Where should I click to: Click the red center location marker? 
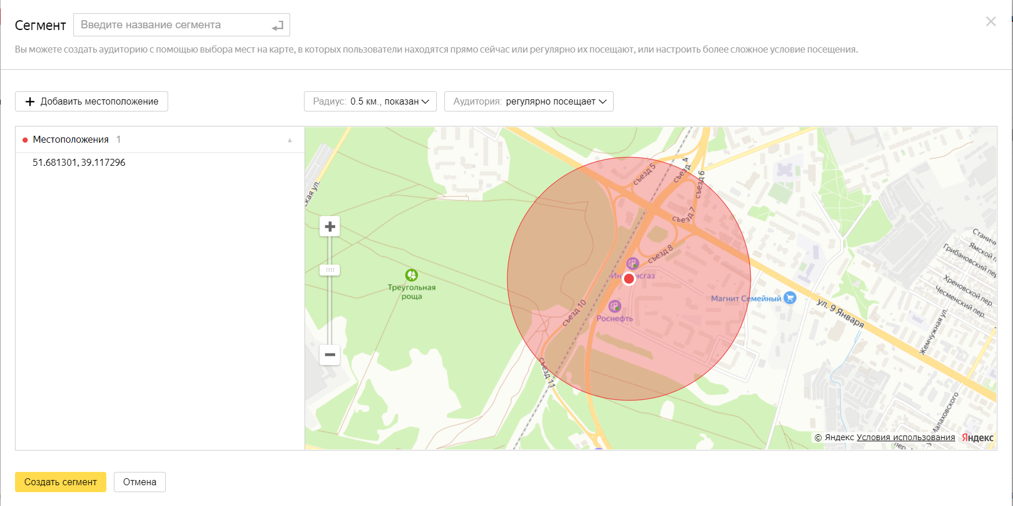click(629, 278)
